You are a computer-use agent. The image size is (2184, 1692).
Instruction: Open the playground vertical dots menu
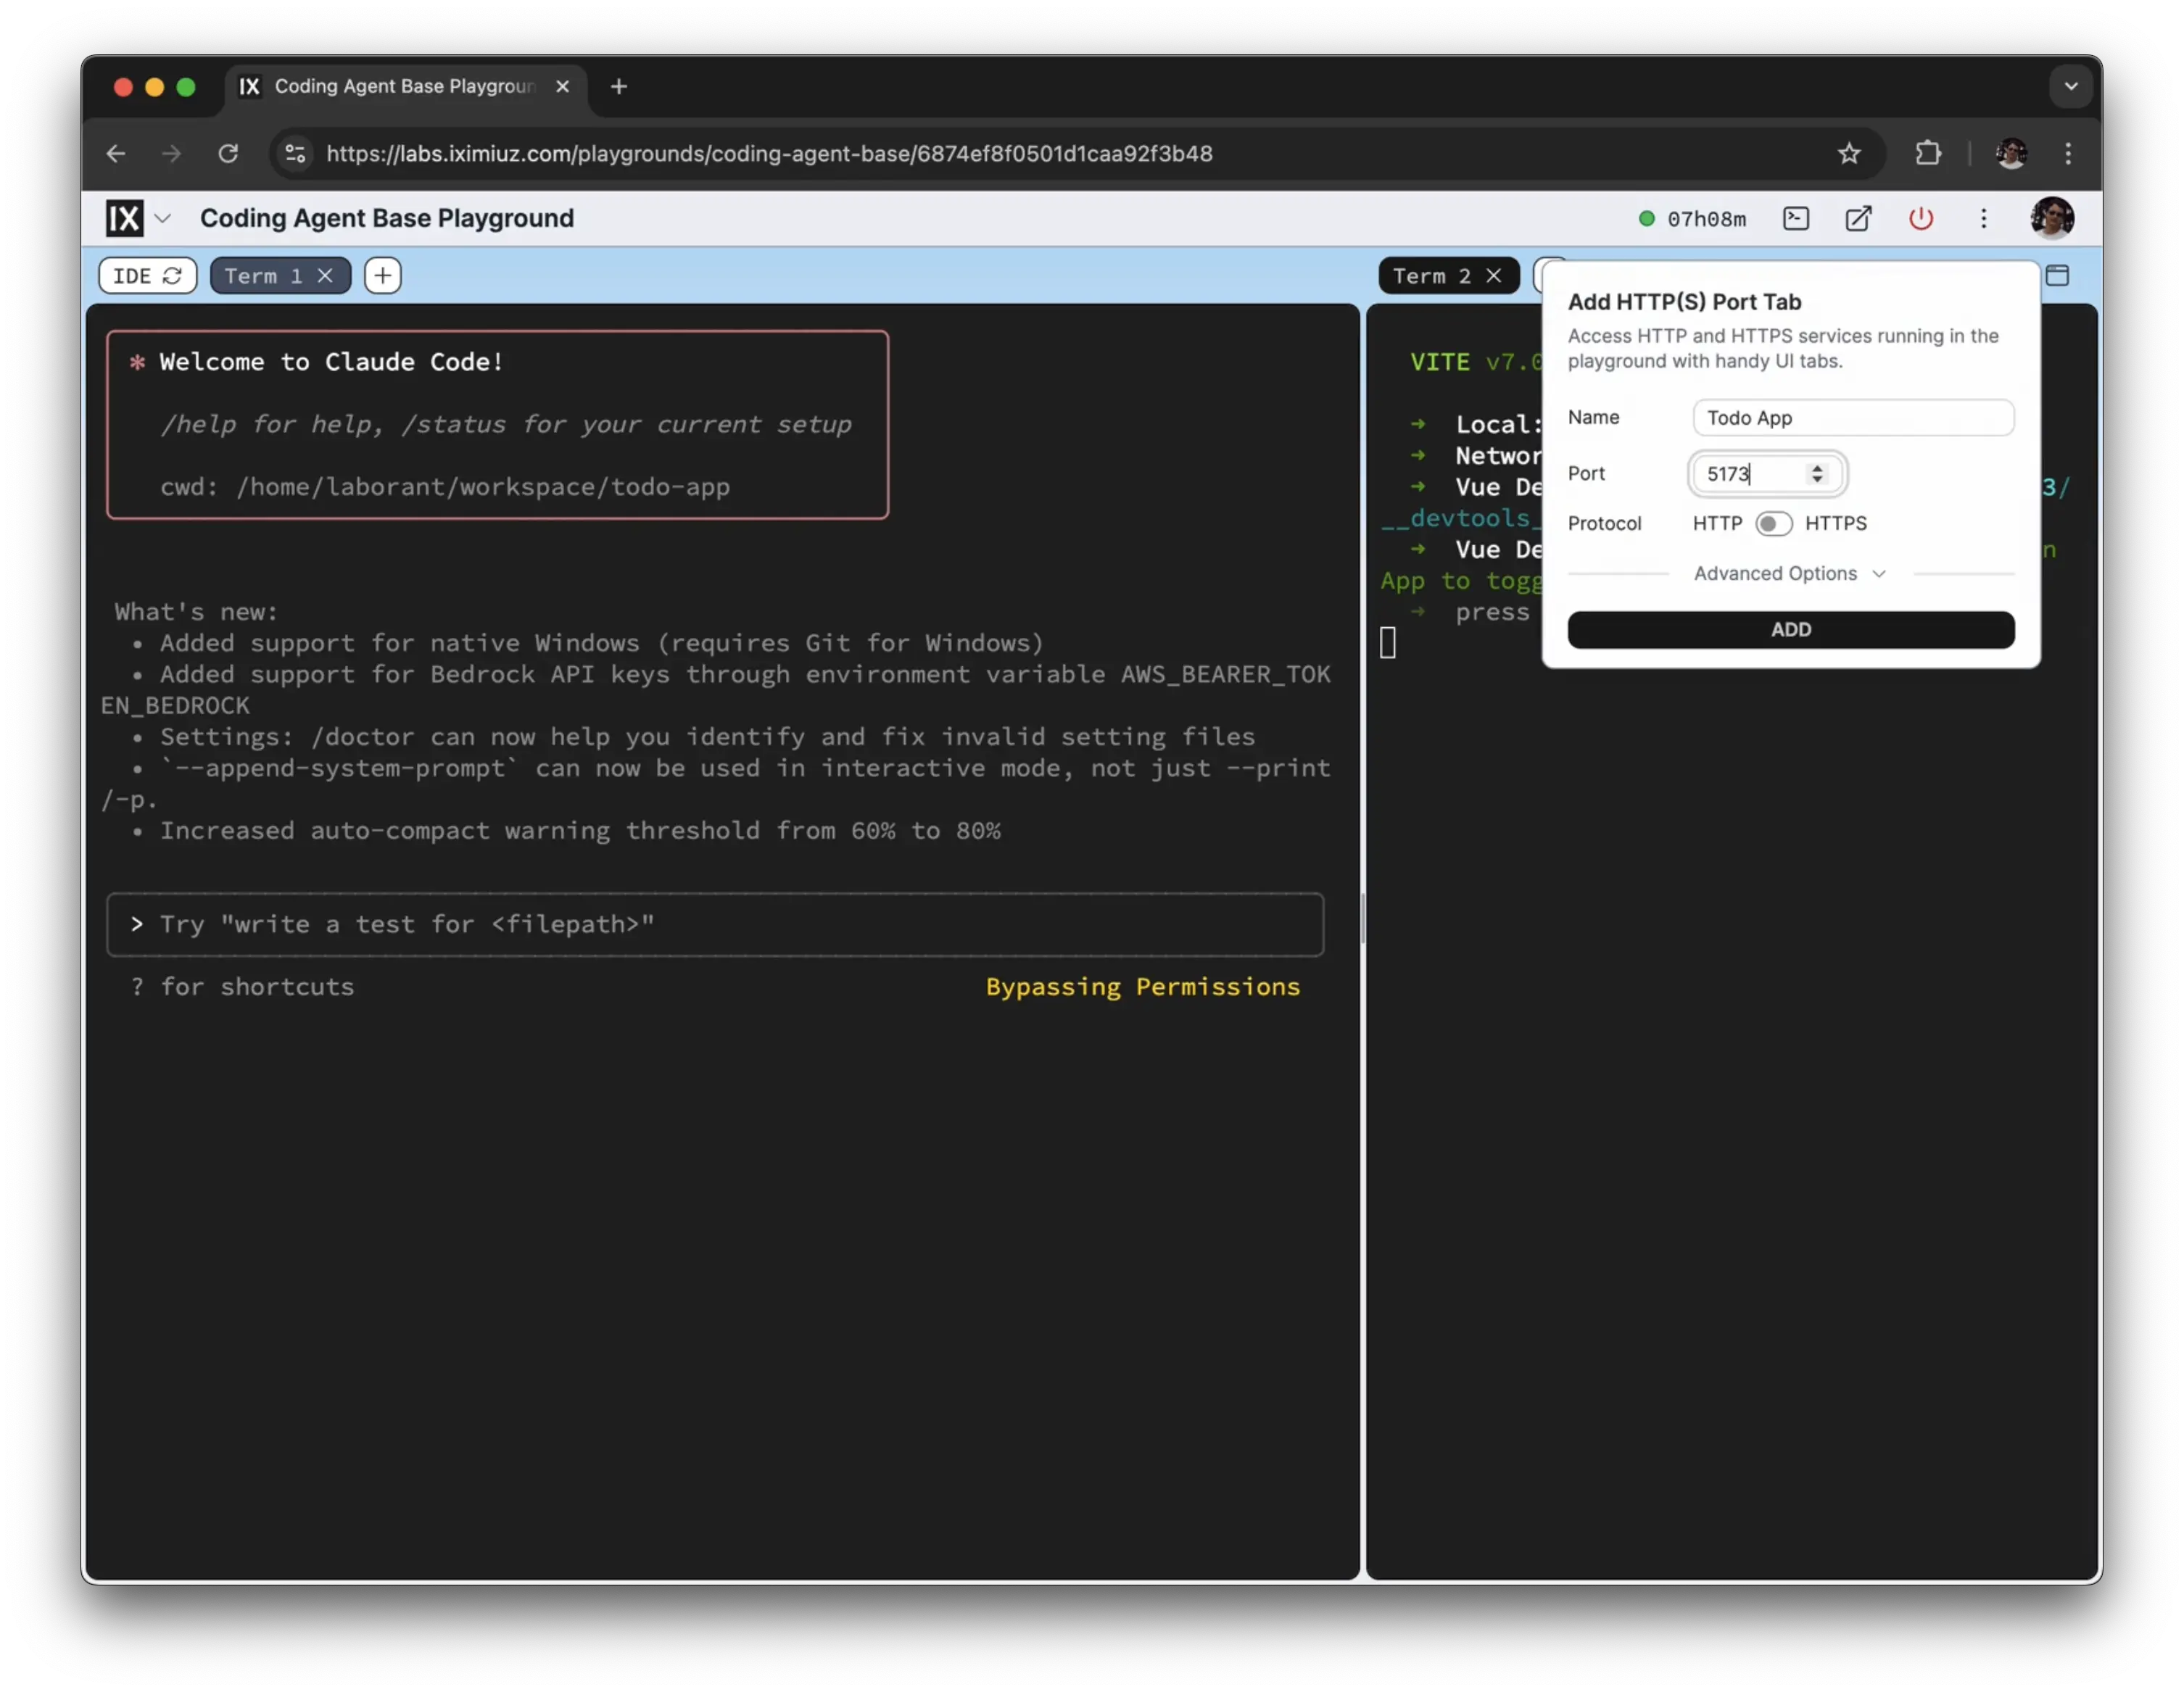[1984, 218]
